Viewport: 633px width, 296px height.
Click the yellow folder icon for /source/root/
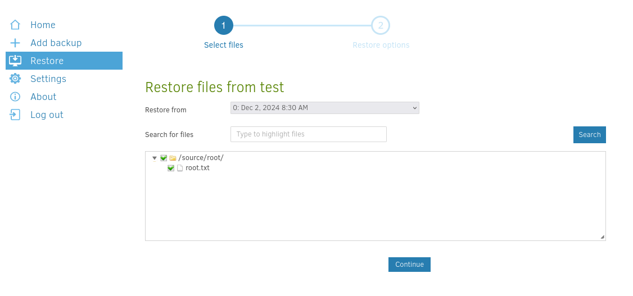(173, 158)
